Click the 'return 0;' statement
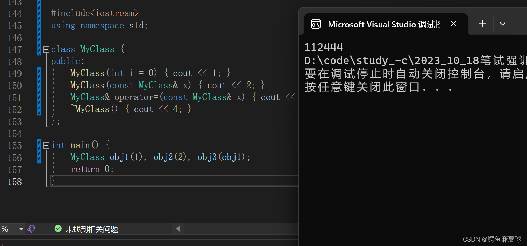The width and height of the screenshot is (527, 246). point(92,169)
